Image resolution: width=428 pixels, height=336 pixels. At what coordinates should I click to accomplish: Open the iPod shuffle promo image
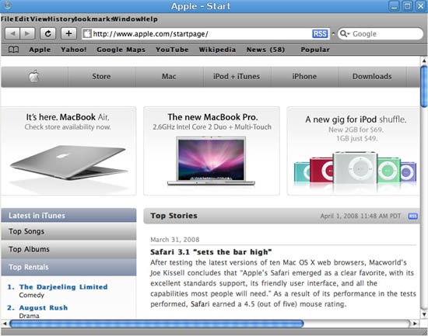[354, 151]
